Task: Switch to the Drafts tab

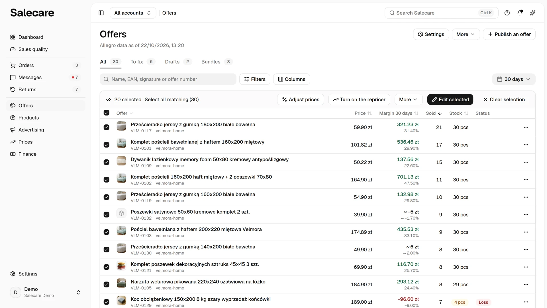Action: click(x=178, y=62)
